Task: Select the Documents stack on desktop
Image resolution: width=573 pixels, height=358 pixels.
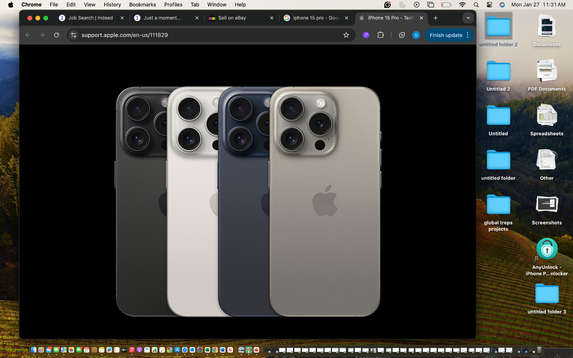Action: (547, 30)
